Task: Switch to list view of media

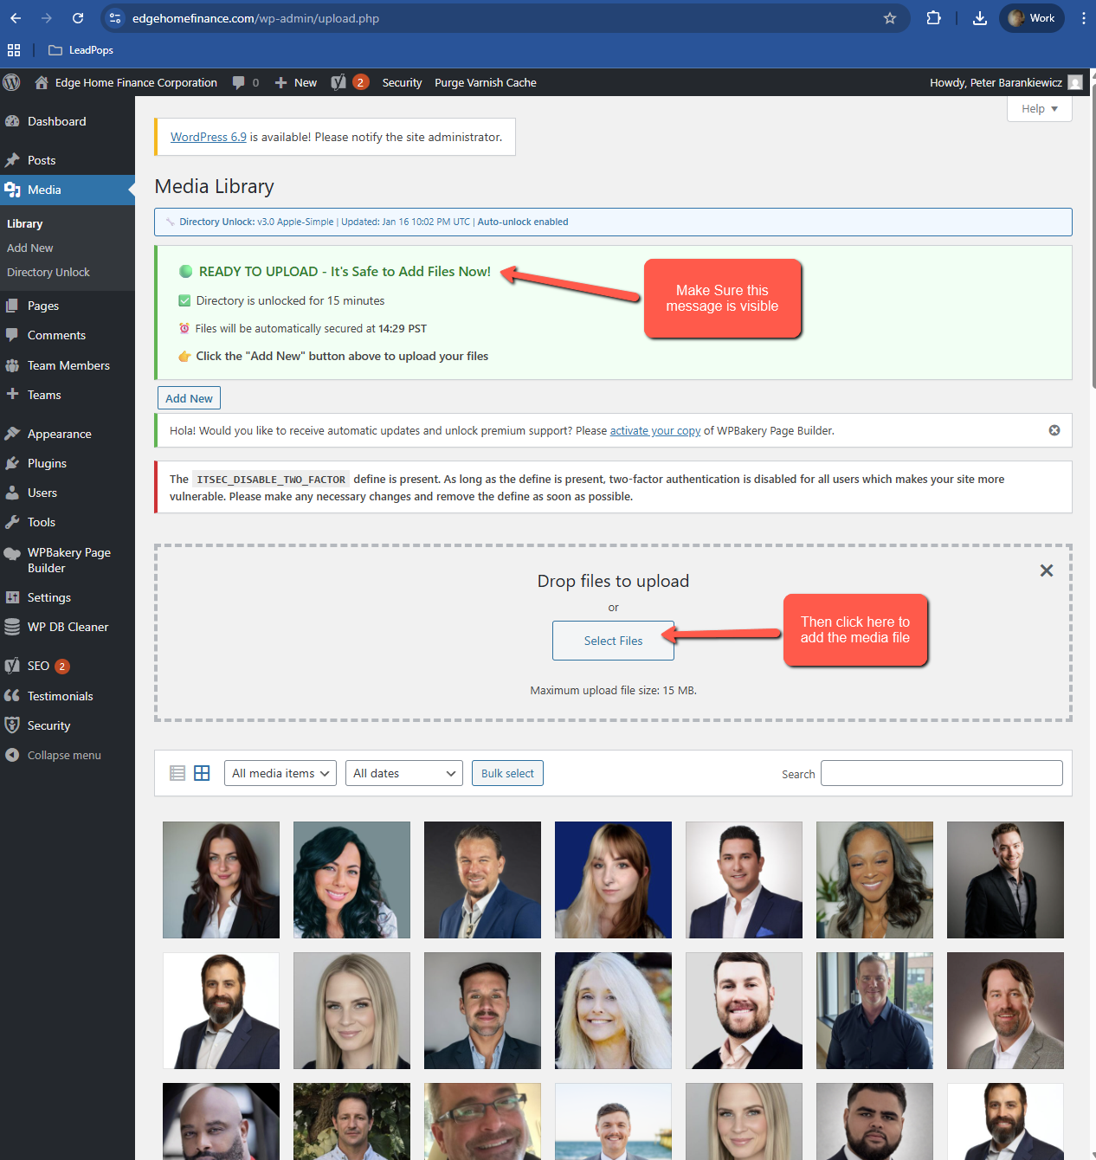Action: [177, 773]
